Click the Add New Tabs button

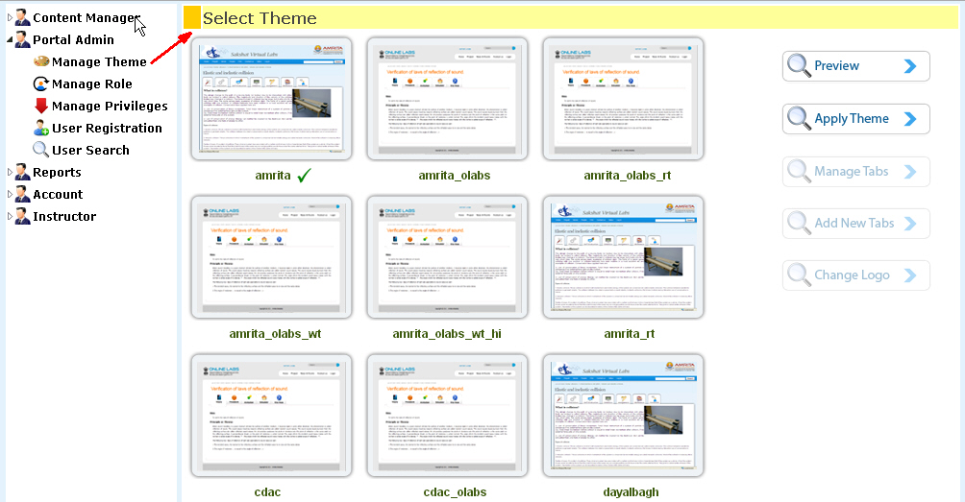(x=856, y=223)
